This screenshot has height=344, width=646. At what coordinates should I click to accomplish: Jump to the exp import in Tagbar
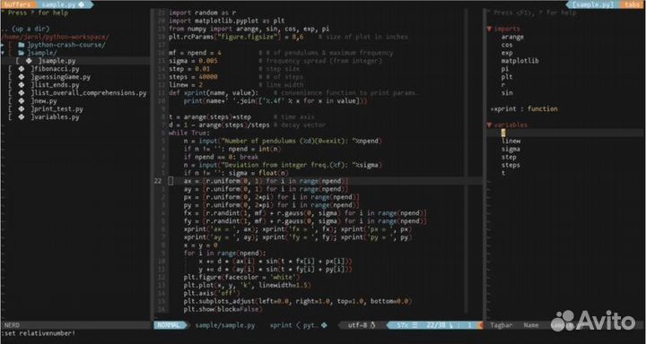(x=507, y=53)
